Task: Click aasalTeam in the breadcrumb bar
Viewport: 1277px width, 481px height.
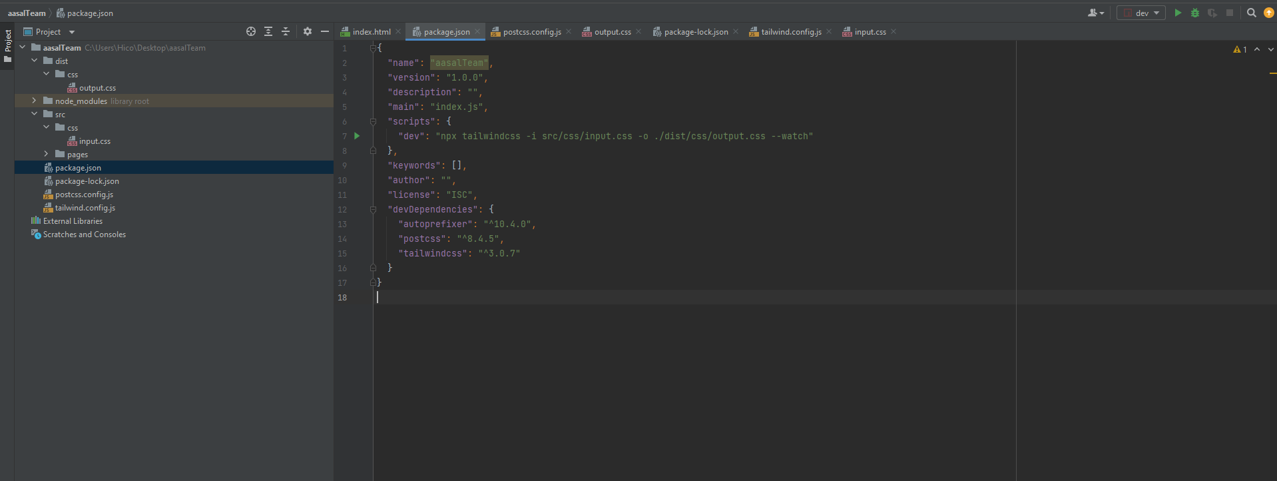Action: point(27,13)
